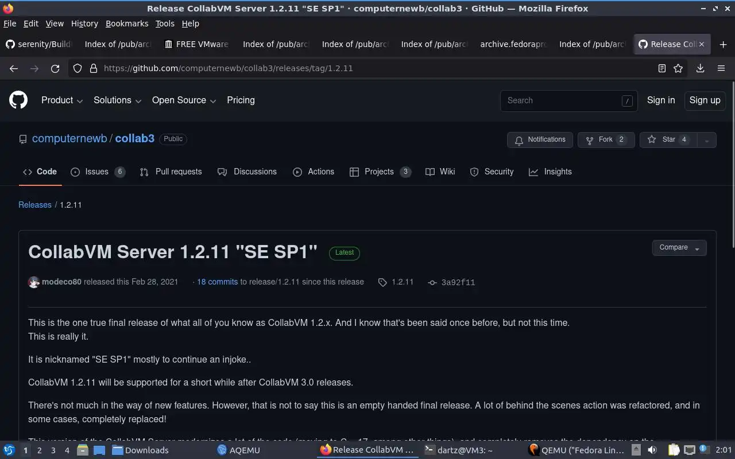Open a new tab with the plus icon

723,44
